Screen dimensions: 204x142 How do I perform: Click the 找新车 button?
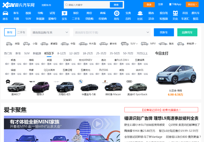pyautogui.click(x=164, y=32)
